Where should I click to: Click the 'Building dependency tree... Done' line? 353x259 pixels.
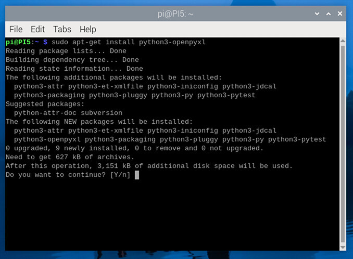[x=72, y=60]
